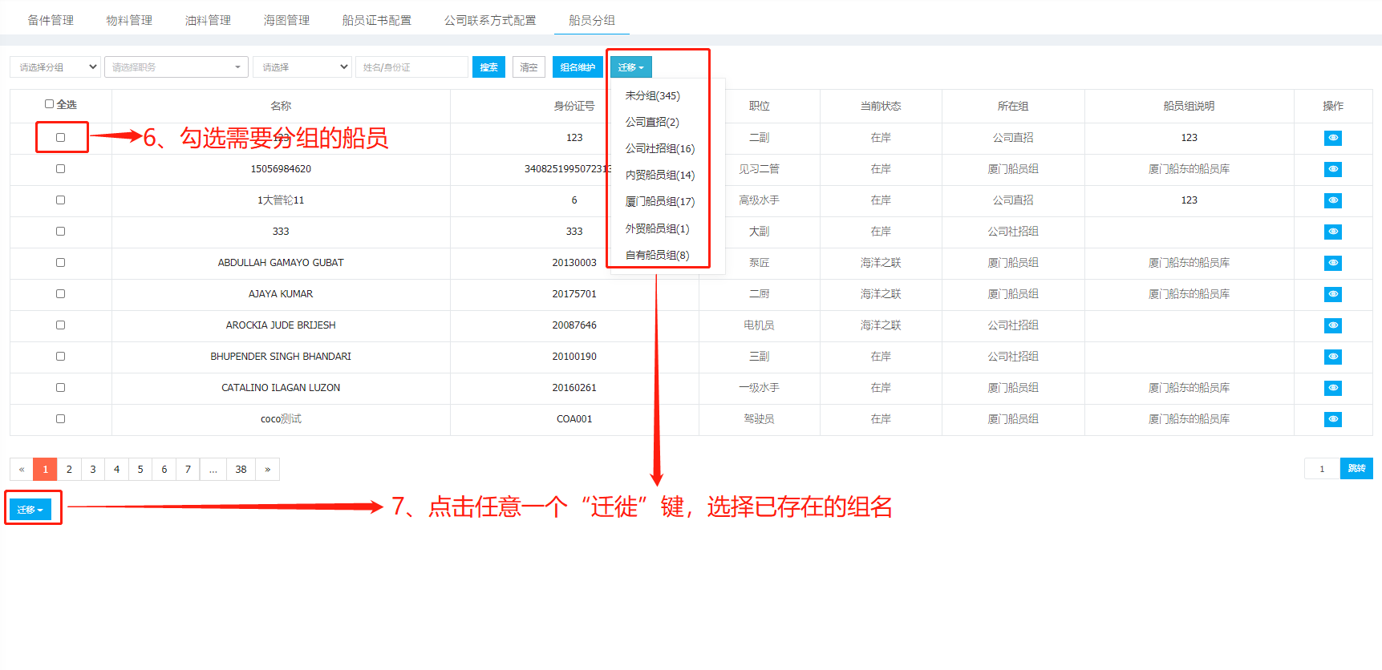1382x670 pixels.
Task: Tick checkbox for ABDULLAH GAMAYO GUBAT
Action: tap(60, 263)
